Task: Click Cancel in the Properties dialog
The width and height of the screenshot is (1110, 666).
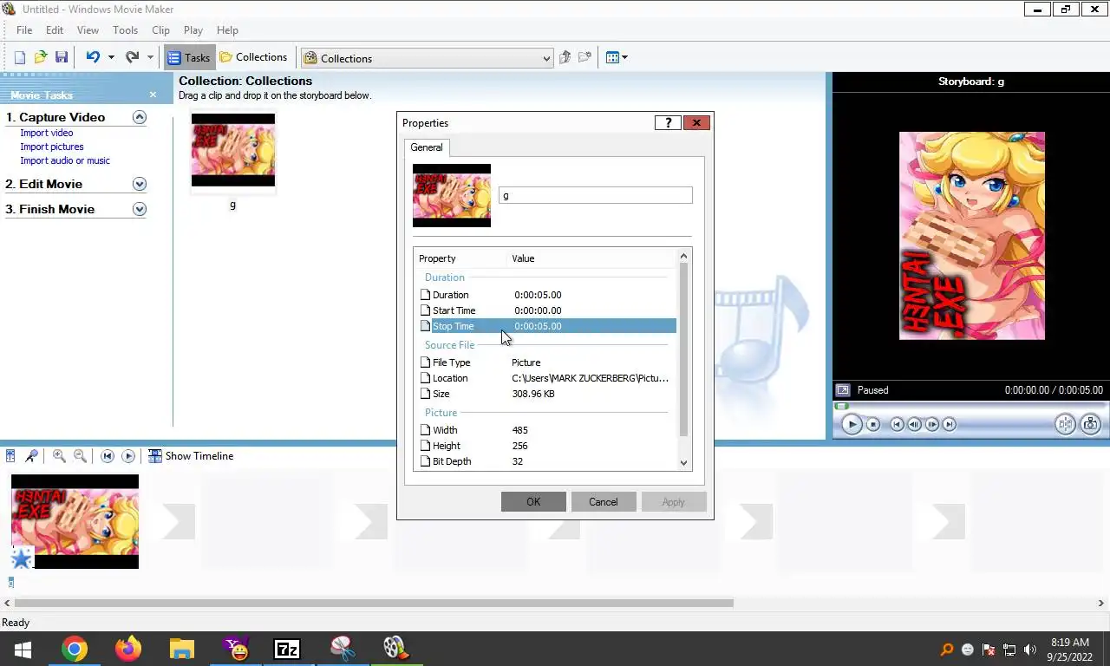Action: coord(604,502)
